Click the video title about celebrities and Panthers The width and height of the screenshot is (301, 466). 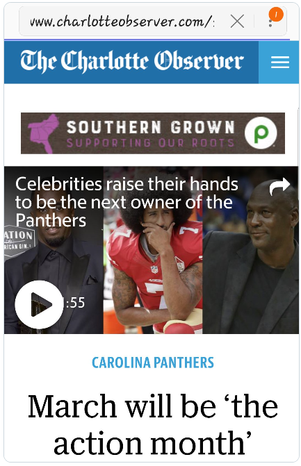click(127, 202)
